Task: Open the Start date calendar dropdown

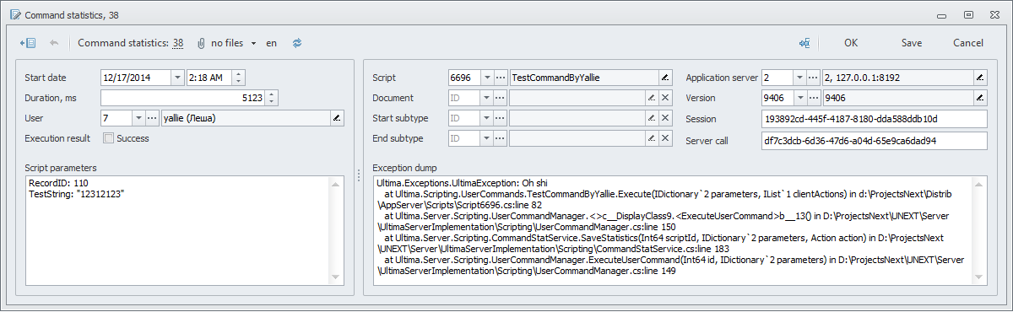Action: click(176, 78)
